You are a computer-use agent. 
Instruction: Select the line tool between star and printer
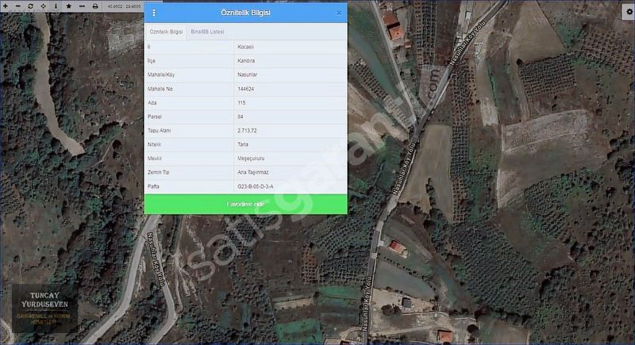pyautogui.click(x=82, y=6)
